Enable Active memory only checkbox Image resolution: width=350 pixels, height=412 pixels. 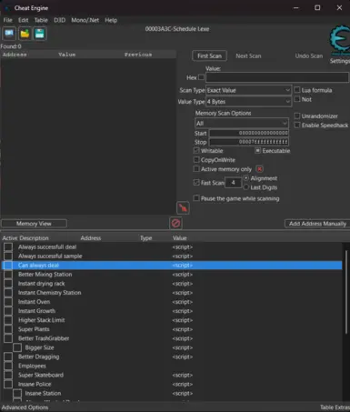point(196,168)
